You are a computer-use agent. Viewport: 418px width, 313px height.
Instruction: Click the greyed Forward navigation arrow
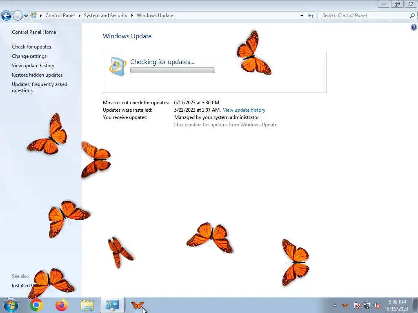click(18, 16)
